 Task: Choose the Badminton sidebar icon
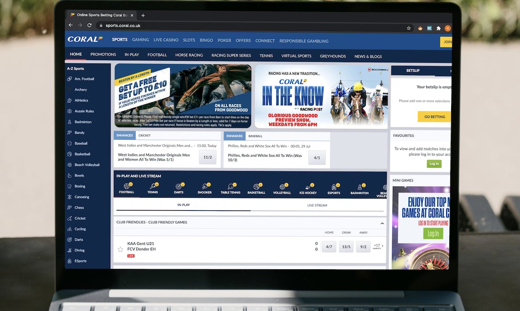click(x=69, y=122)
